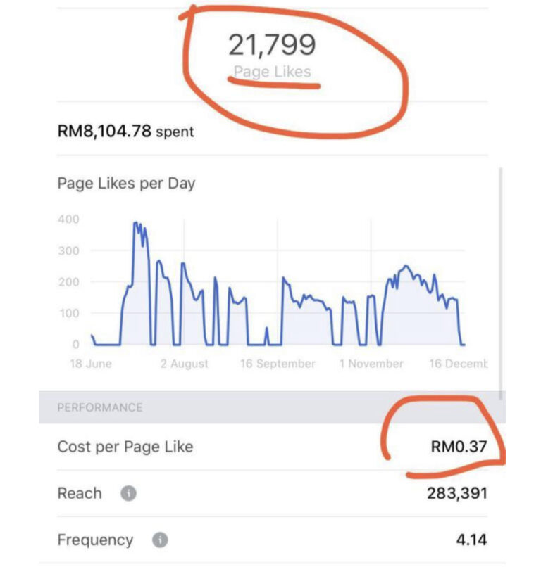Click the 16 December axis label

tap(459, 364)
